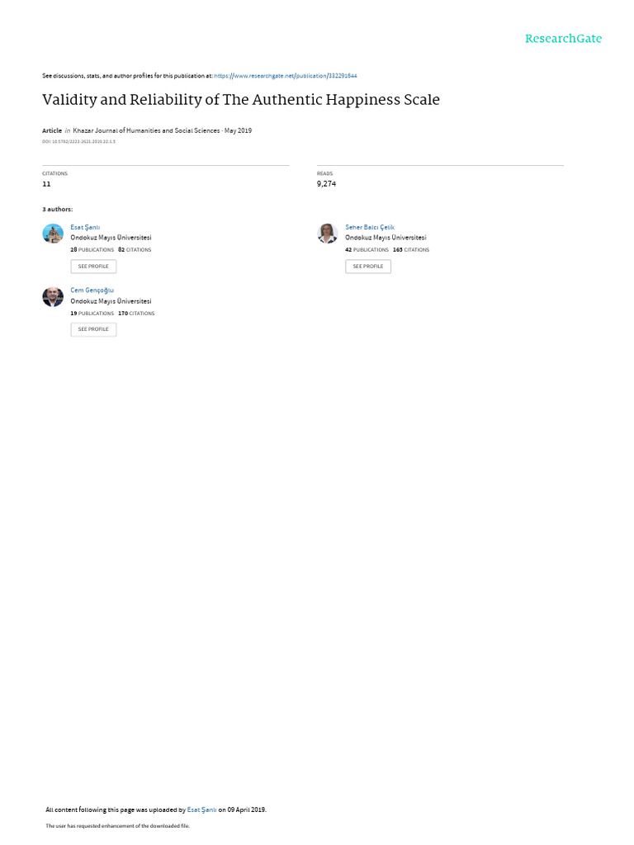634x845 pixels.
Task: Click Esat Şanlı's profile avatar
Action: point(53,234)
